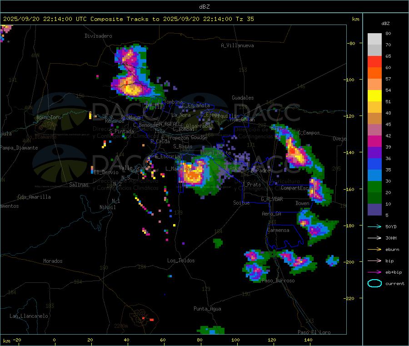409x346 pixels.
Task: Click the G_ALVEAR label
Action: 272,199
